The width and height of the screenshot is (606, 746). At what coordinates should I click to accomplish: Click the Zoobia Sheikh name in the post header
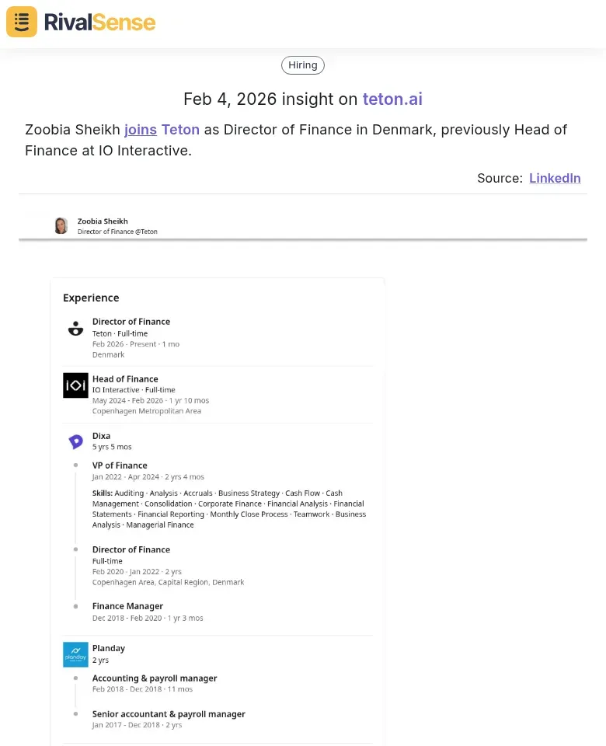tap(103, 220)
